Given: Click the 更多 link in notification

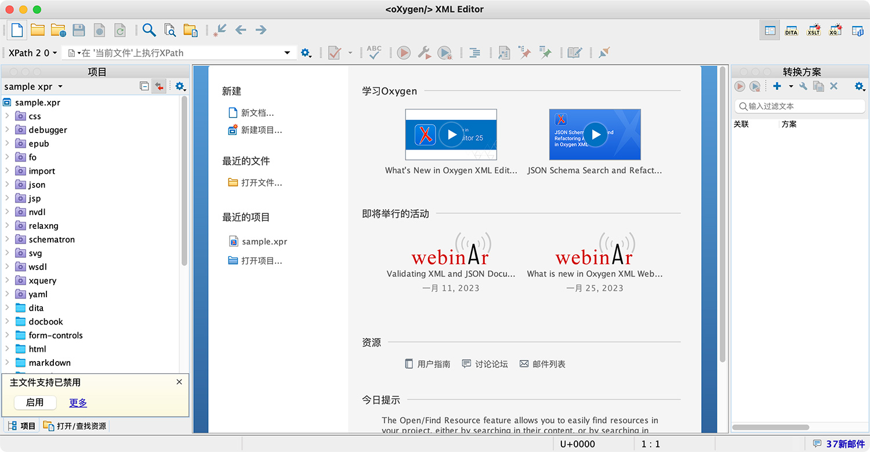Looking at the screenshot, I should (78, 403).
